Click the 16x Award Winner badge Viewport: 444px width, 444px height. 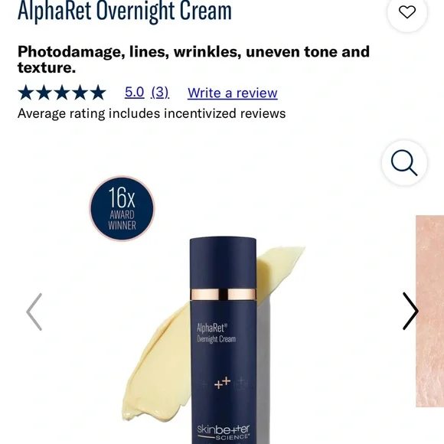pos(122,208)
